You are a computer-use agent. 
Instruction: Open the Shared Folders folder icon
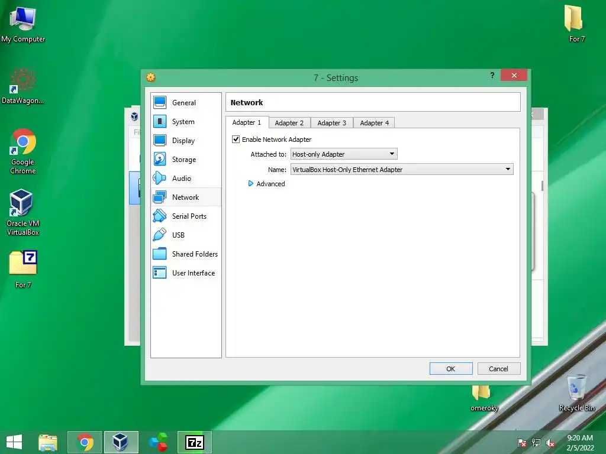click(x=160, y=254)
